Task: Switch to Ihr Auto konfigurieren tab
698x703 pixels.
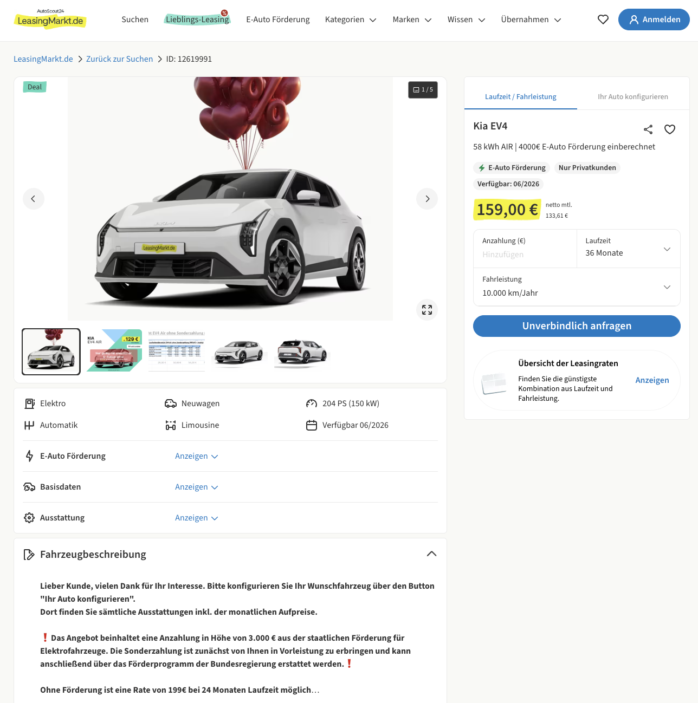Action: (x=633, y=97)
